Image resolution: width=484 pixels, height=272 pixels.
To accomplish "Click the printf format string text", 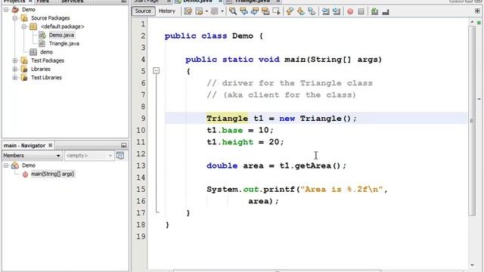I will (341, 190).
